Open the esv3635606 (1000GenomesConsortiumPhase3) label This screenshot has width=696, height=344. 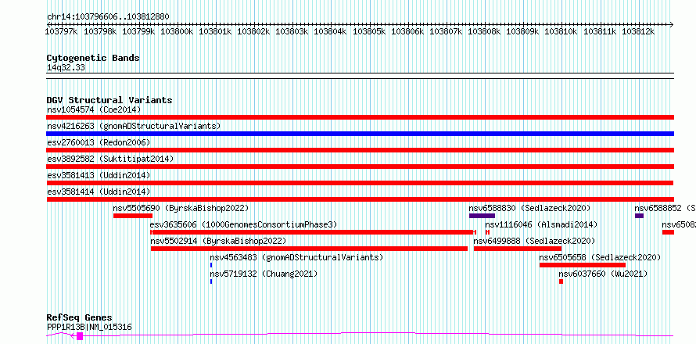(244, 224)
